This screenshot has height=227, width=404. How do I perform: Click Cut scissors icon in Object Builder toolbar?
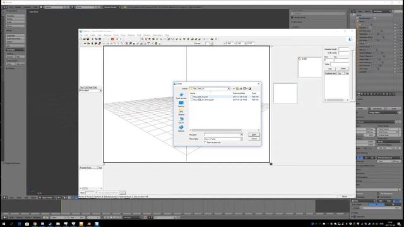point(93,39)
